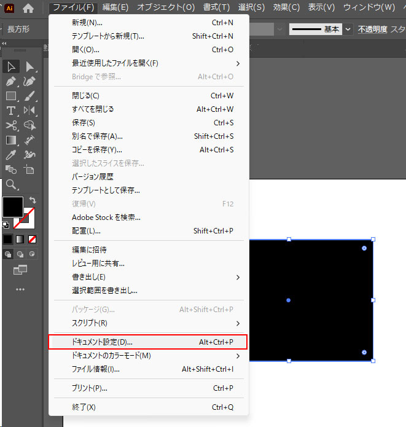
Task: Select the Direct Selection tool
Action: (x=29, y=67)
